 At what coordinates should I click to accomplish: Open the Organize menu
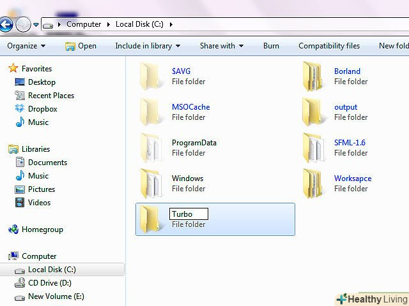click(26, 46)
